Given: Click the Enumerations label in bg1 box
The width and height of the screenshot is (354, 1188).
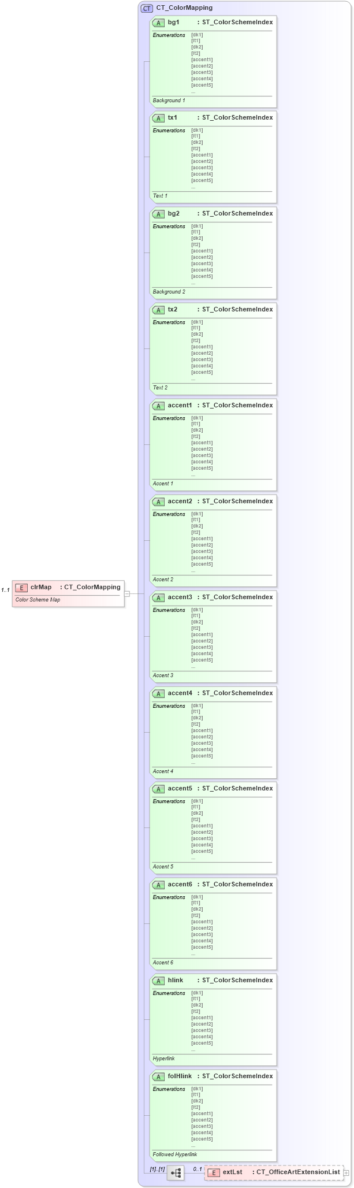Looking at the screenshot, I should pos(169,35).
